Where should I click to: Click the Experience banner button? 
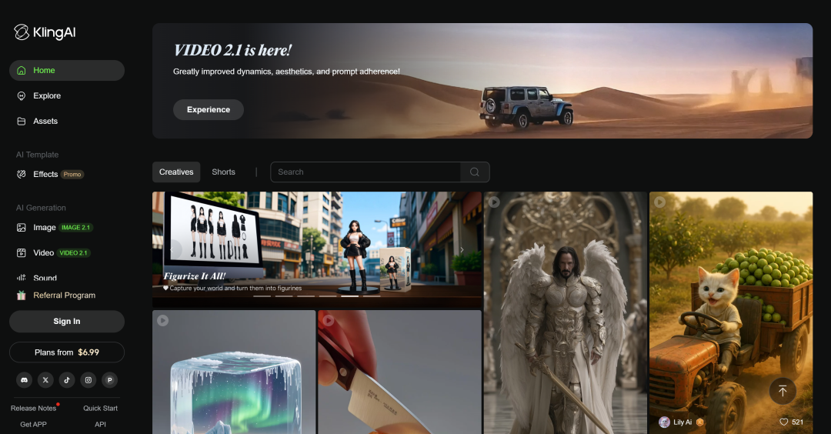(209, 110)
